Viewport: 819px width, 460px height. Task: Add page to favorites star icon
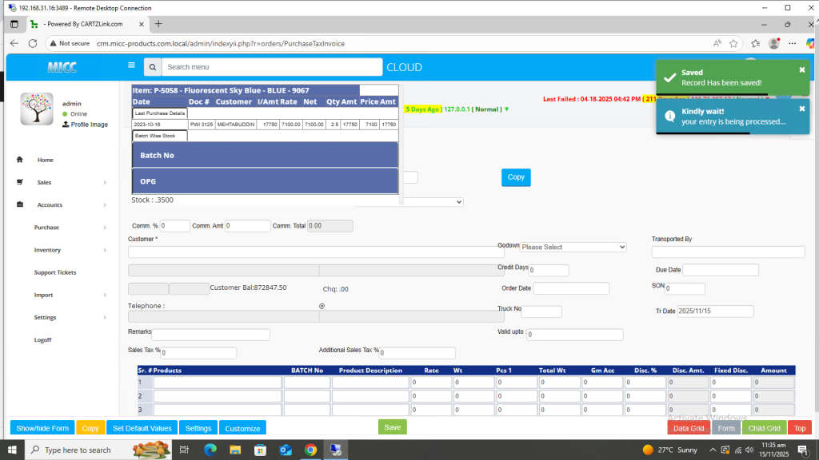733,43
